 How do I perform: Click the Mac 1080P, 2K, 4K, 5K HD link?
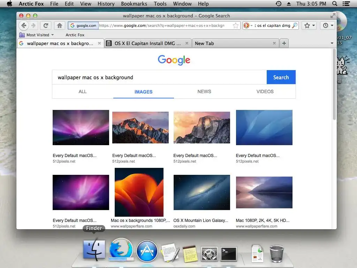click(x=263, y=221)
